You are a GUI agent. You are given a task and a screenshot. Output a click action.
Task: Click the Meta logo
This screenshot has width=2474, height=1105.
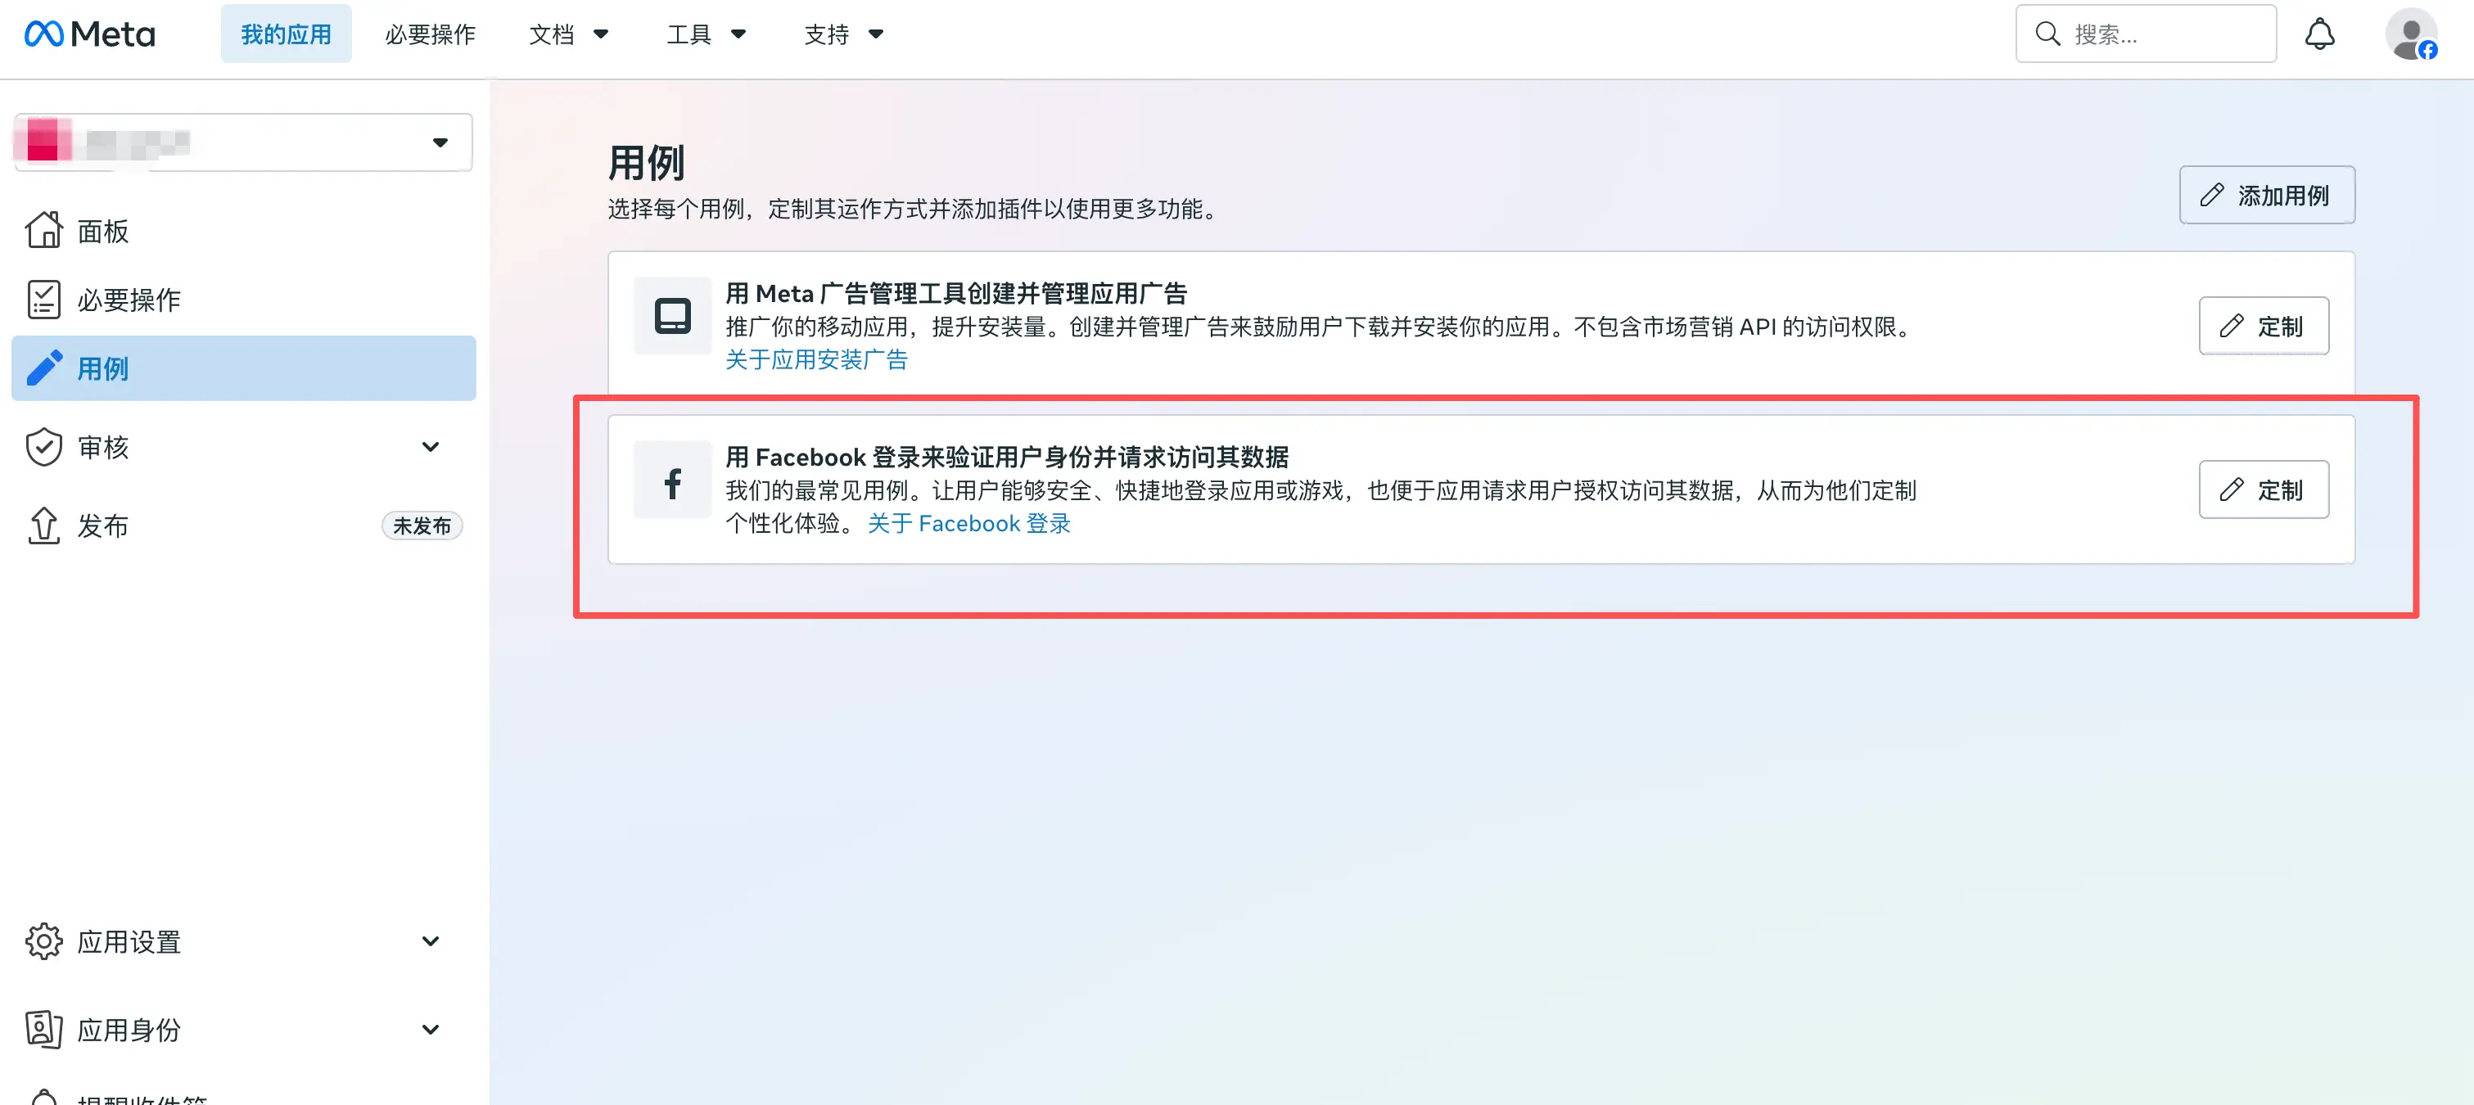(89, 34)
